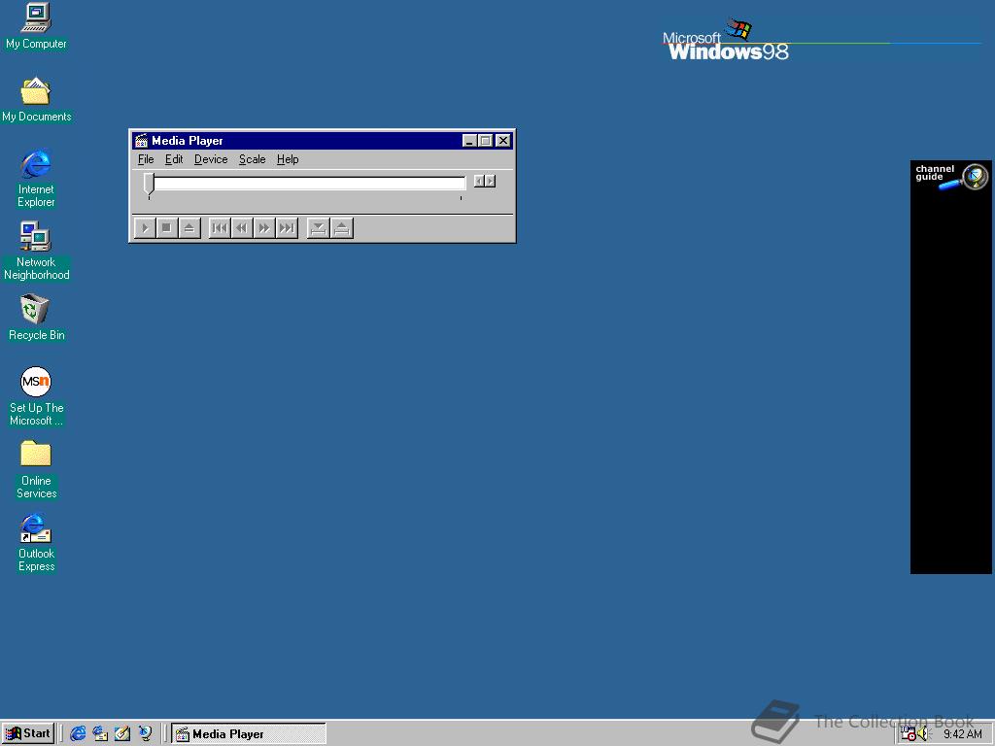Screen dimensions: 995x746
Task: Launch Internet Explorer from Quick Launch
Action: (78, 734)
